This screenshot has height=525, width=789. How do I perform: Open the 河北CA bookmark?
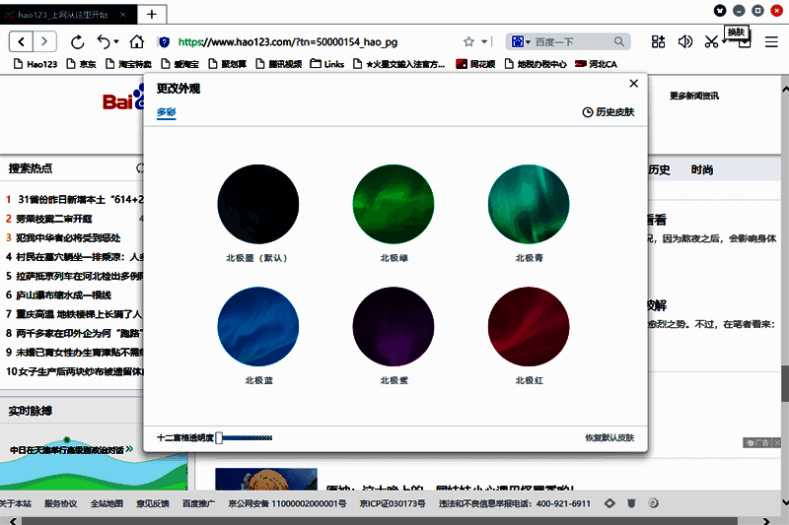(596, 64)
